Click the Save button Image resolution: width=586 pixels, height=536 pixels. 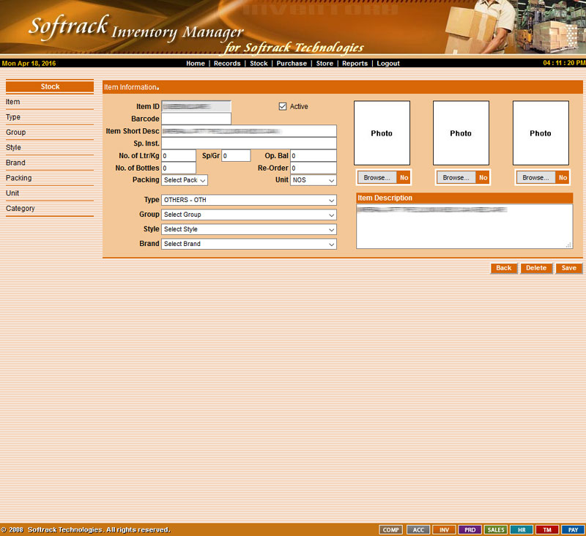569,268
